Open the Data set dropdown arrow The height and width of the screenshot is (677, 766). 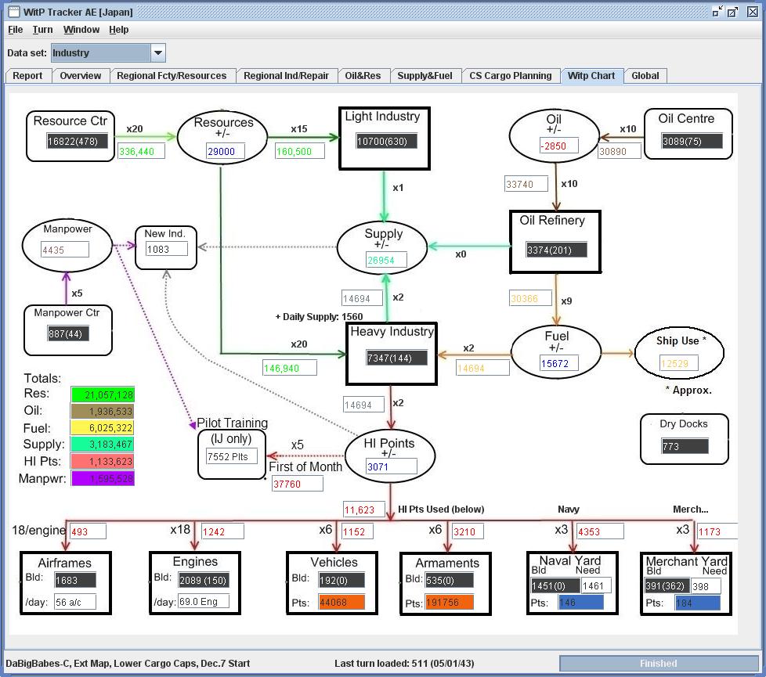(157, 52)
